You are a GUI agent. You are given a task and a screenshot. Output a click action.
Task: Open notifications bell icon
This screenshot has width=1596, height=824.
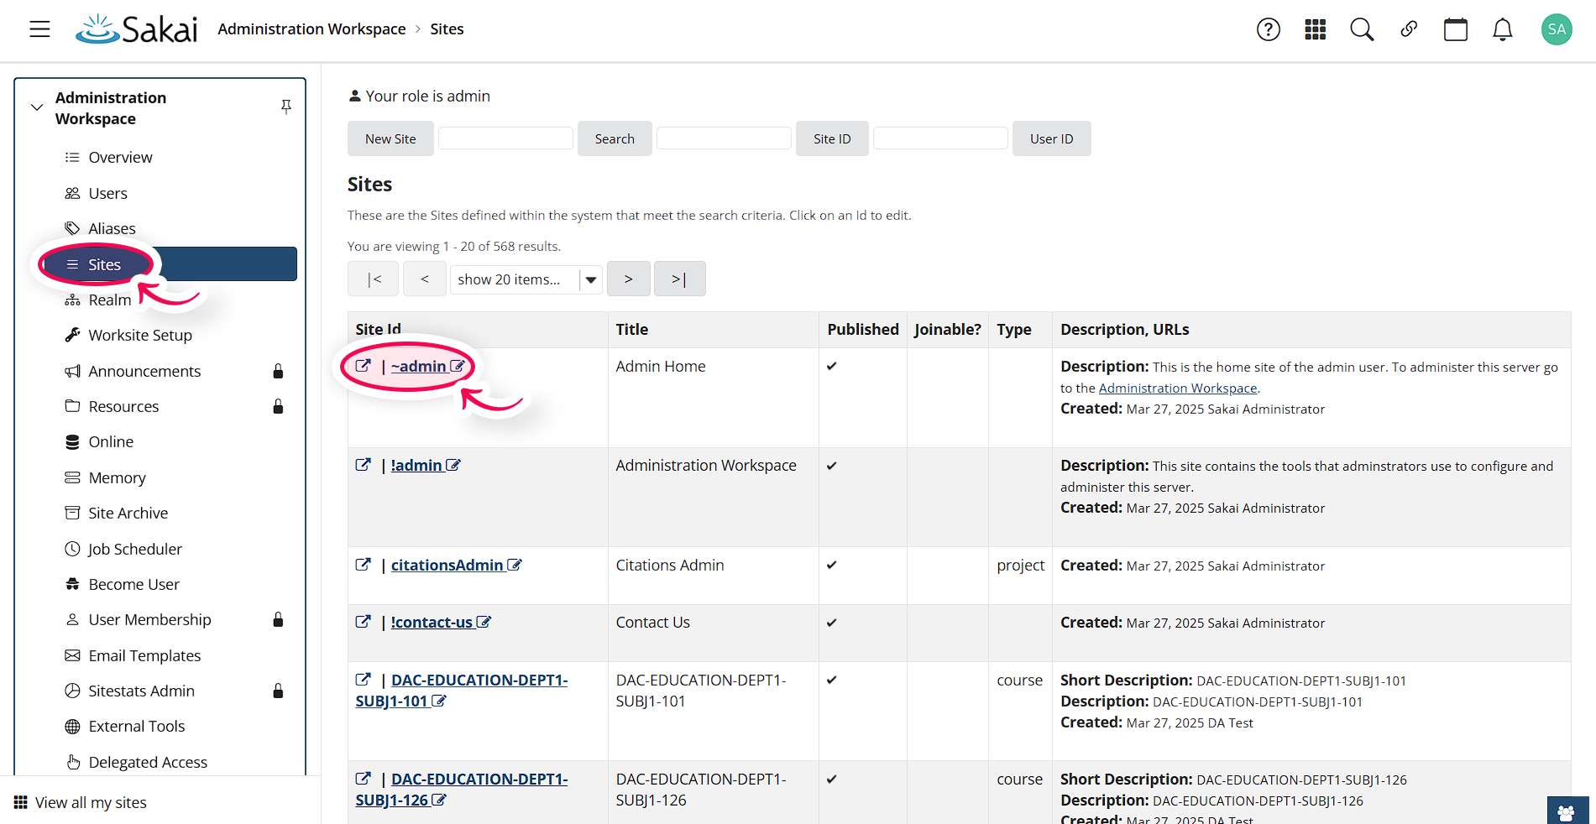(x=1503, y=29)
